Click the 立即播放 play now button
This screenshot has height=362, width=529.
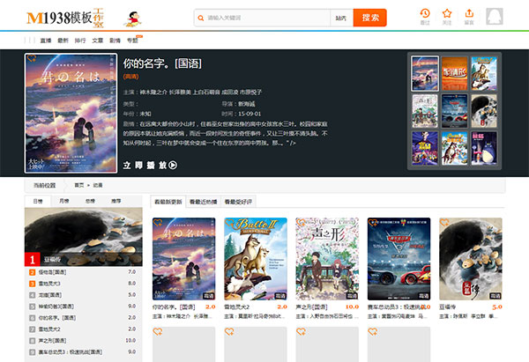(150, 164)
